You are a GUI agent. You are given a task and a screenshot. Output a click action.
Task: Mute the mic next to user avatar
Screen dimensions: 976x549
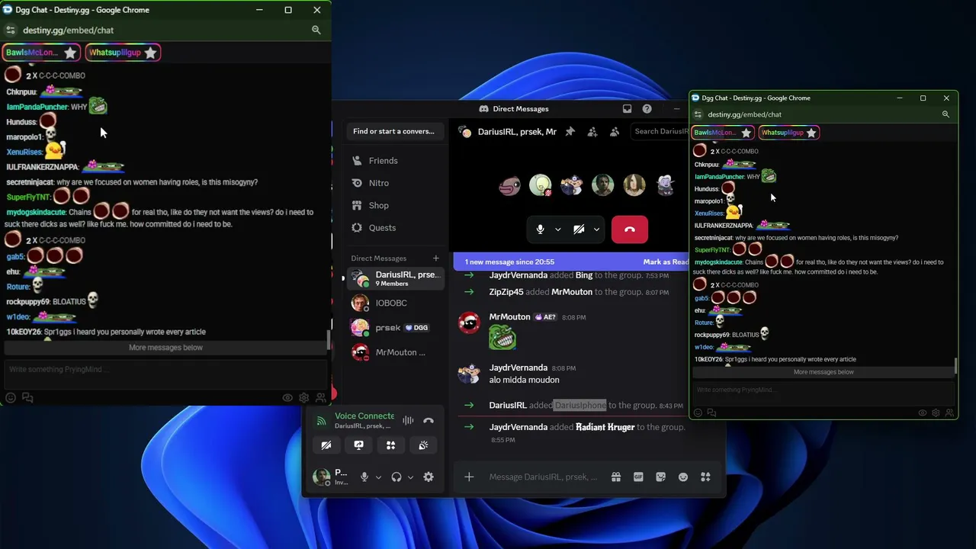364,477
